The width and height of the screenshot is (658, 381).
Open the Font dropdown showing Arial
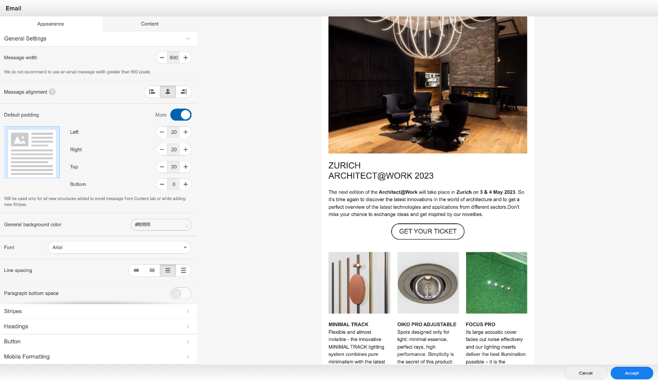[120, 247]
